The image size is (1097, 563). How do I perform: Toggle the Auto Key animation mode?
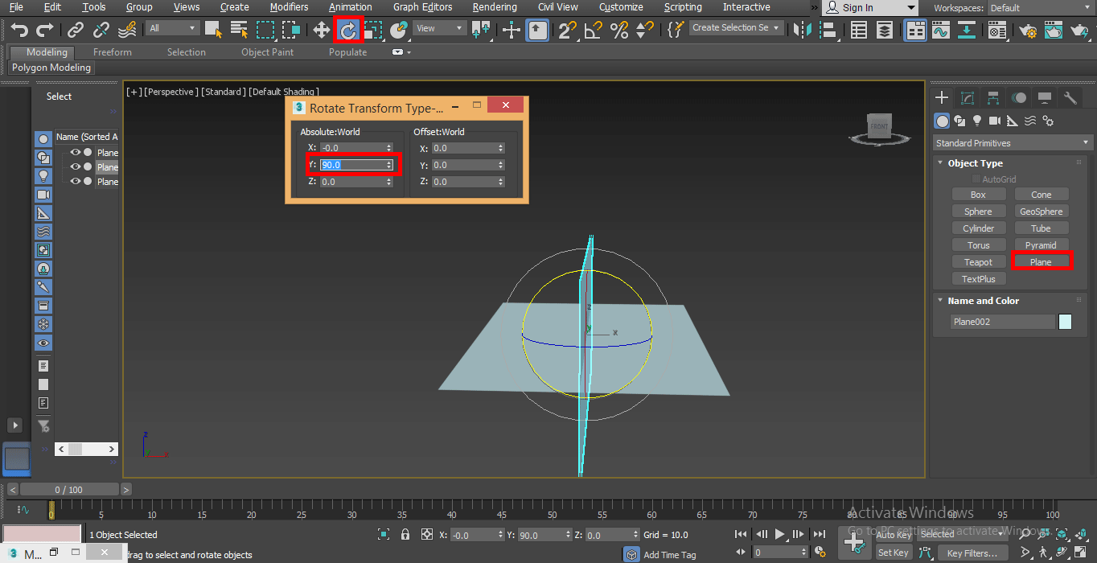click(x=894, y=534)
